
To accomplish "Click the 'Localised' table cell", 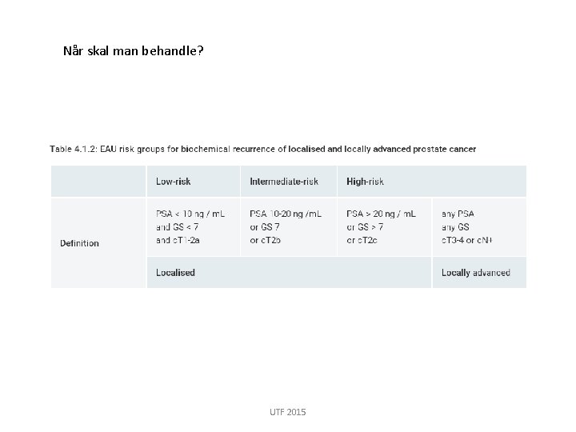I will (x=289, y=273).
